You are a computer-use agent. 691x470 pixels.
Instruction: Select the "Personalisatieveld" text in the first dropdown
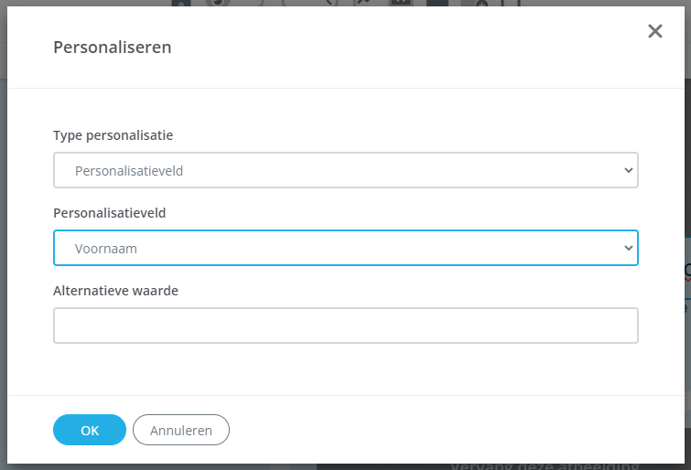(135, 171)
